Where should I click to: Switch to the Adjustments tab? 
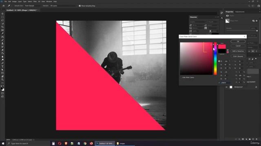click(240, 12)
